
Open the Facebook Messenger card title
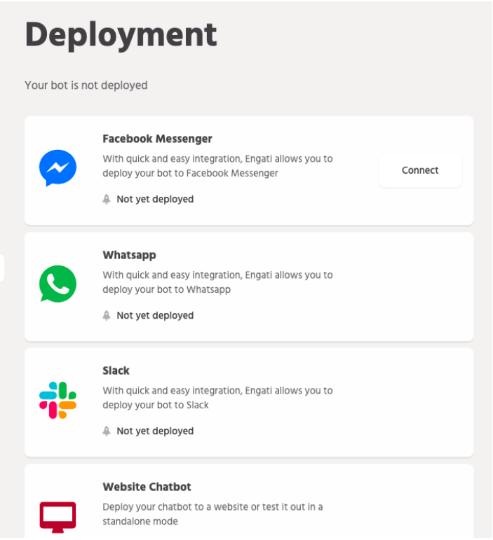(157, 139)
